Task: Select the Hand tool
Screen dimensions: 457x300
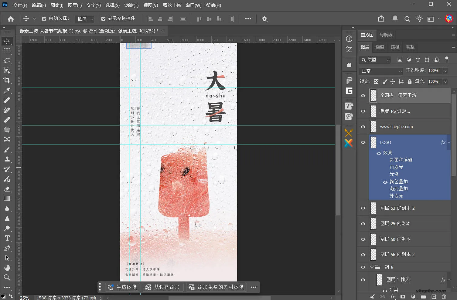Action: click(x=7, y=268)
